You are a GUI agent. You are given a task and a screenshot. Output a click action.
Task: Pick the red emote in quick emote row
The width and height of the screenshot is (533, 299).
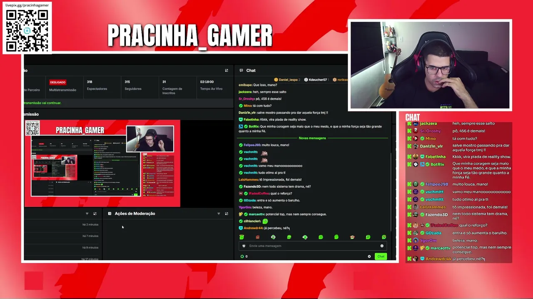[257, 237]
